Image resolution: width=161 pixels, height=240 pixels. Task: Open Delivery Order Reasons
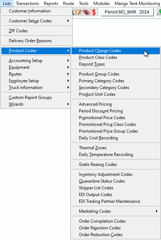(x=36, y=41)
